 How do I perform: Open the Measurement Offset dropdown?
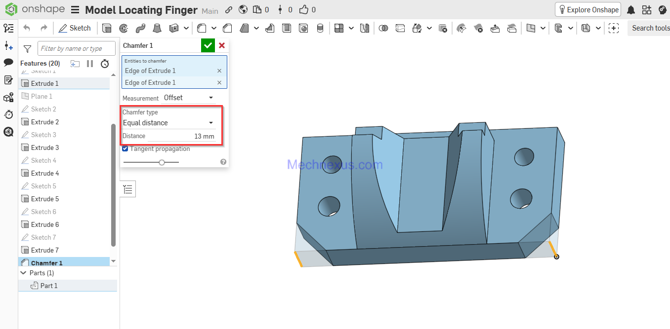pos(188,98)
